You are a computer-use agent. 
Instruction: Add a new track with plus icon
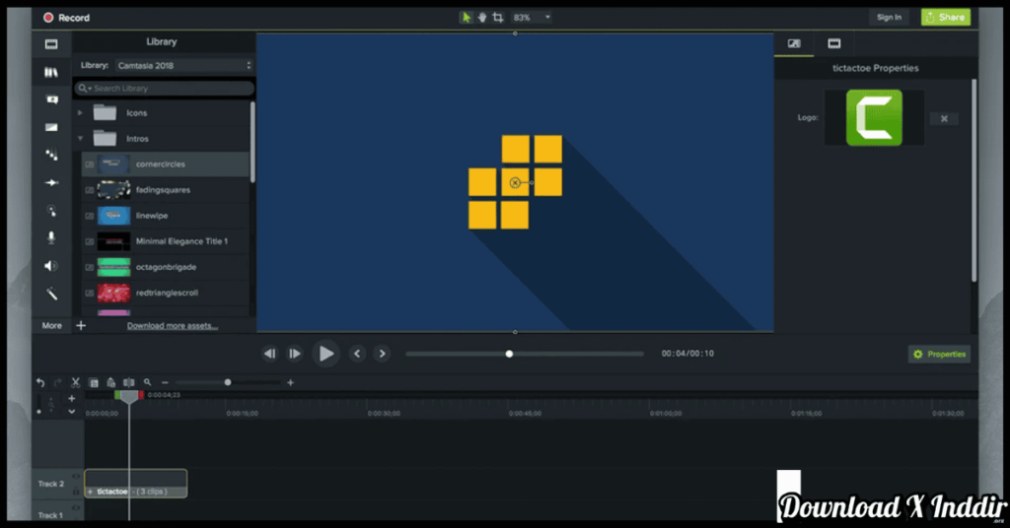(71, 399)
